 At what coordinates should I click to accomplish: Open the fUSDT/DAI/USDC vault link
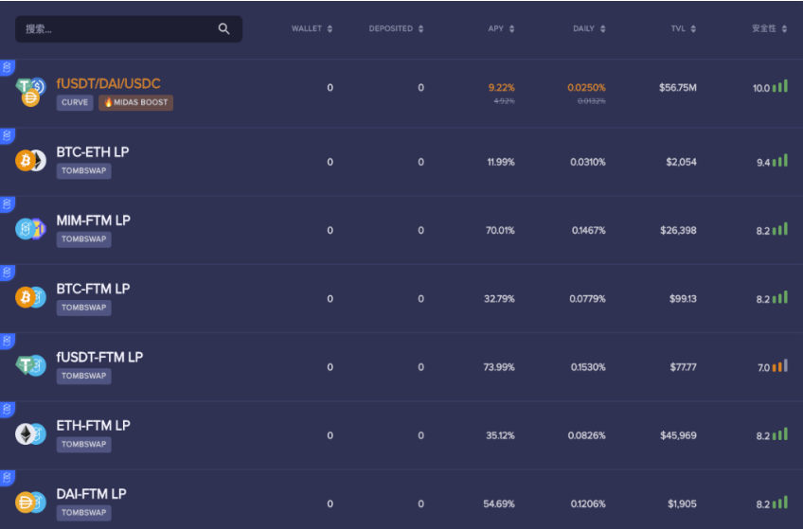pos(108,83)
